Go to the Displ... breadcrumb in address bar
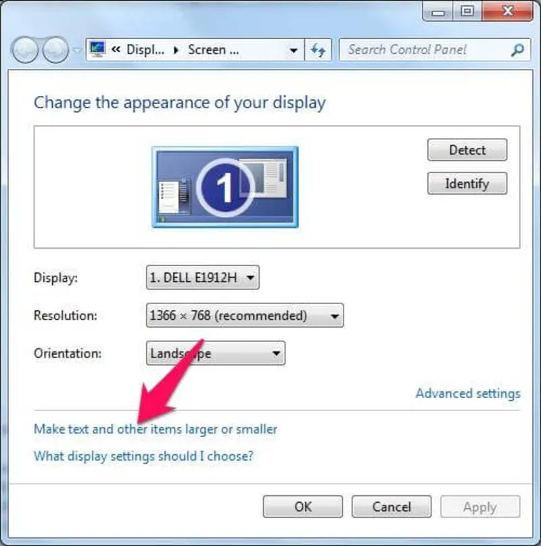This screenshot has width=541, height=546. [142, 49]
